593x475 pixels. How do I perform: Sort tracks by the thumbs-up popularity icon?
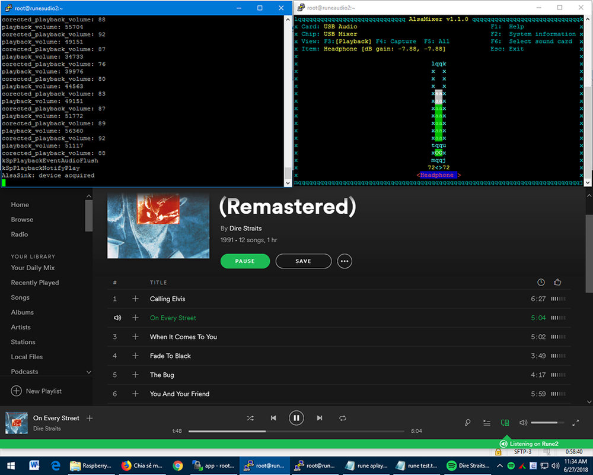[557, 282]
